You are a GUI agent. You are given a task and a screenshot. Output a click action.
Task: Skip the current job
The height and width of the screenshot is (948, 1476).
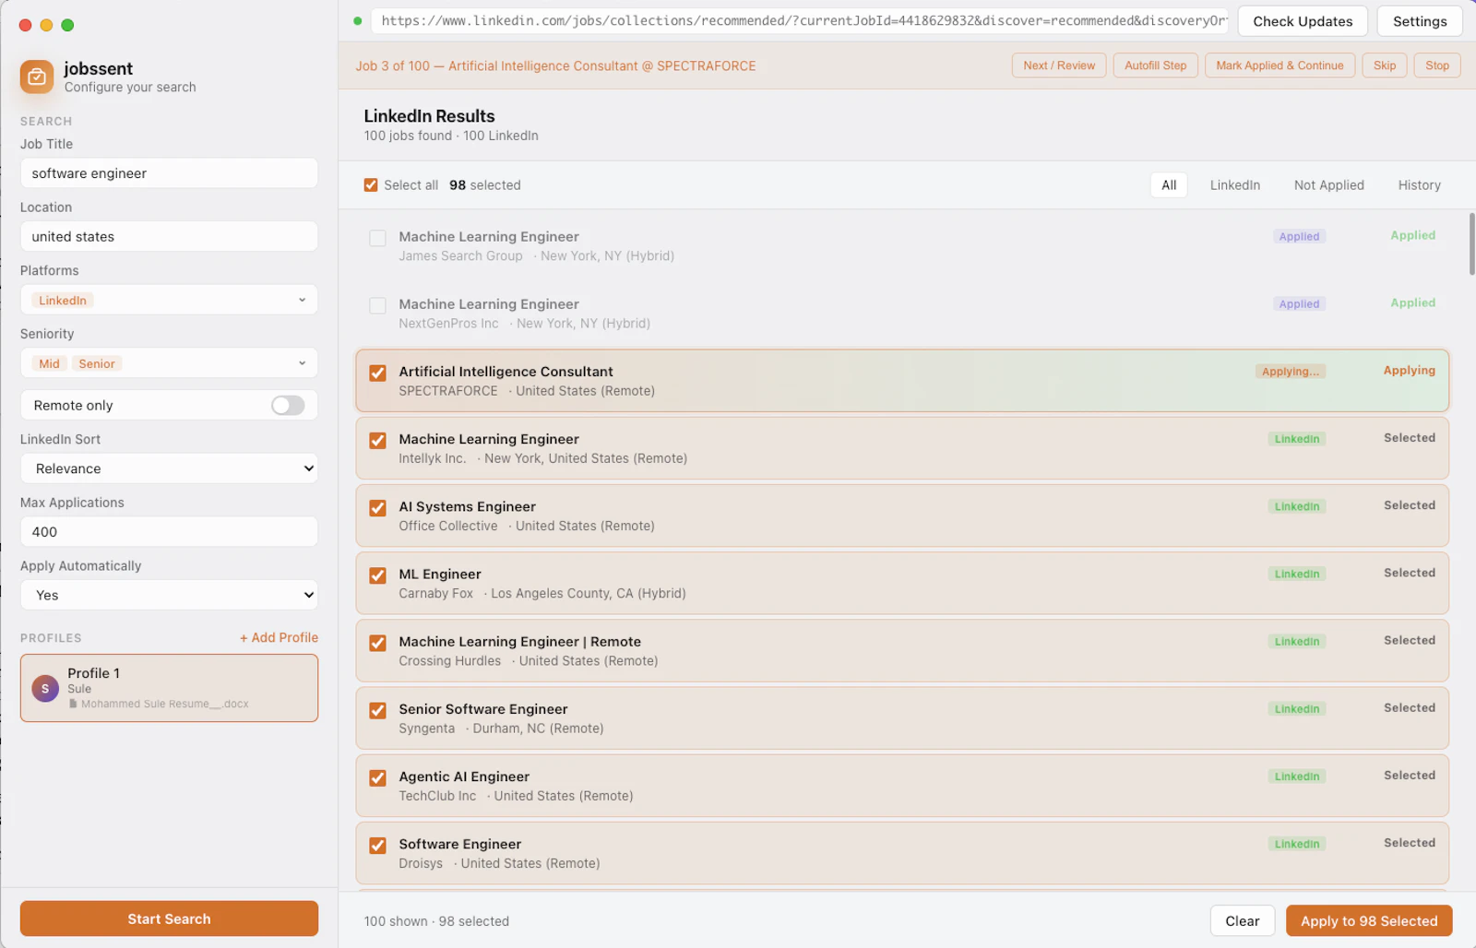(1384, 65)
